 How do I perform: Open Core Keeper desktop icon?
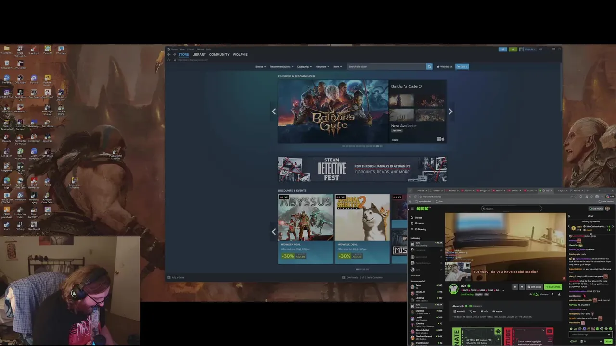click(34, 137)
